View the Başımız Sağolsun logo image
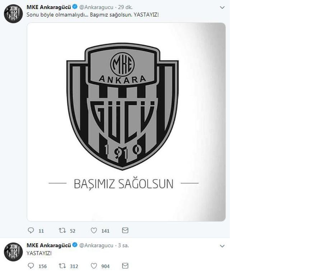 tap(126, 122)
